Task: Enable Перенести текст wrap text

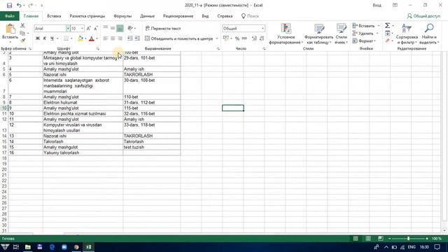Action: click(163, 28)
